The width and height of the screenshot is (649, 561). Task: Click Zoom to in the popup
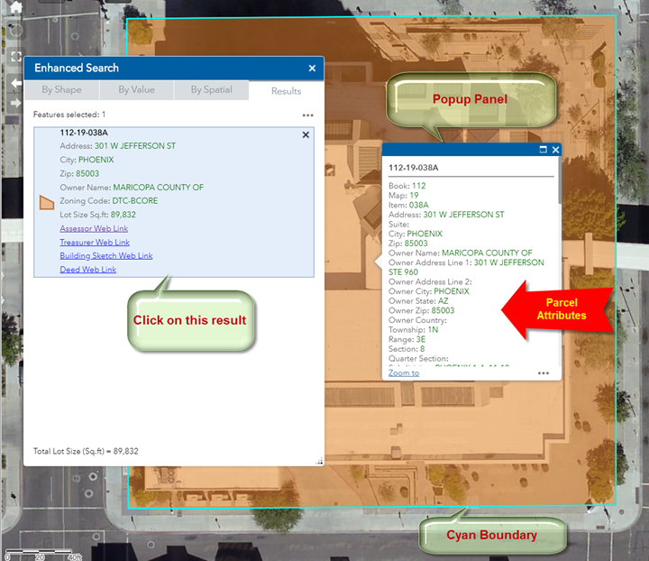[x=404, y=372]
